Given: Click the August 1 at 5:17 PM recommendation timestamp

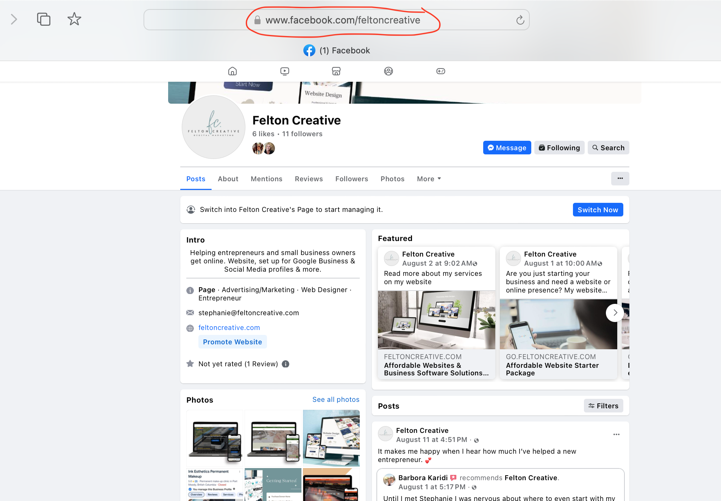Looking at the screenshot, I should [x=432, y=487].
